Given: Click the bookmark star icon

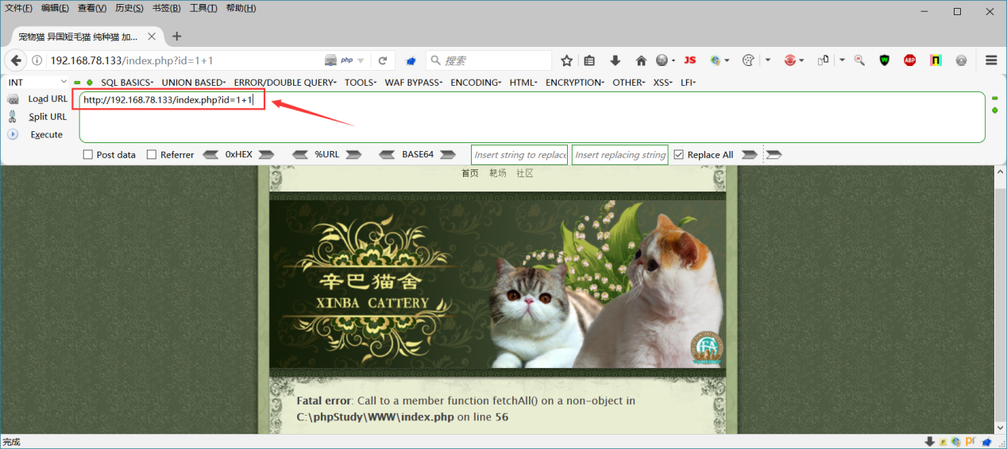Looking at the screenshot, I should [567, 60].
